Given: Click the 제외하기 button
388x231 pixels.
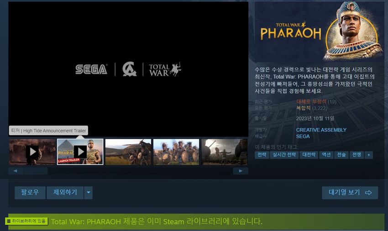Looking at the screenshot, I should pos(65,192).
